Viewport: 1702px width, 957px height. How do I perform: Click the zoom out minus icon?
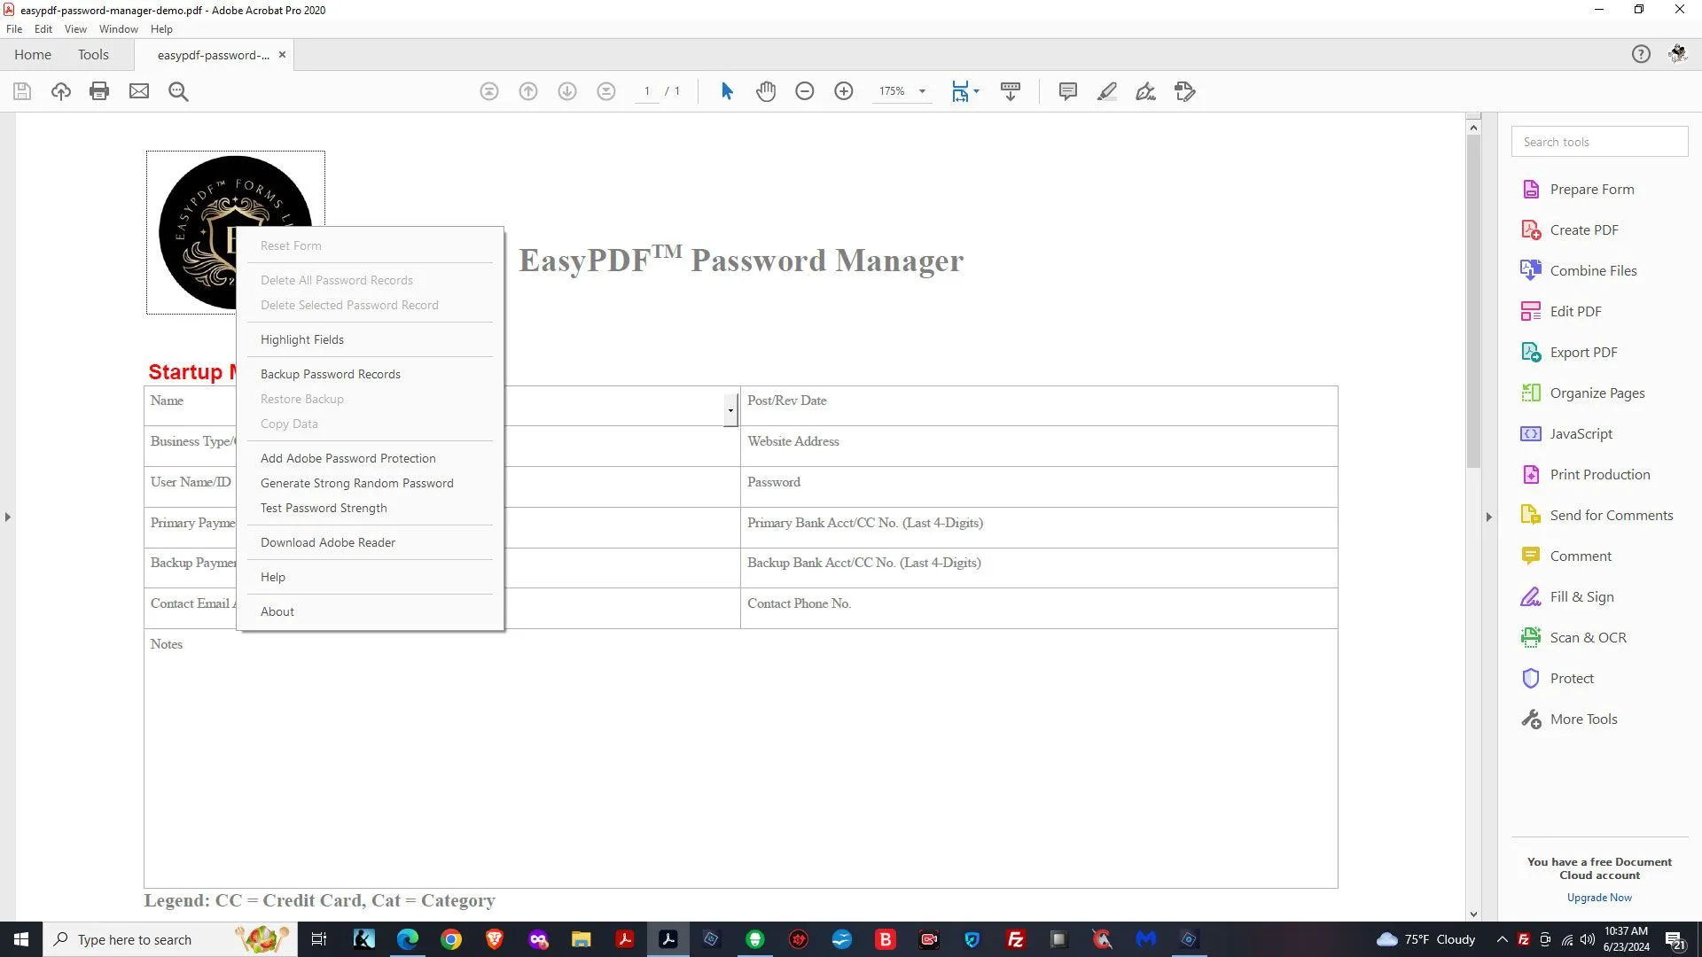tap(805, 91)
